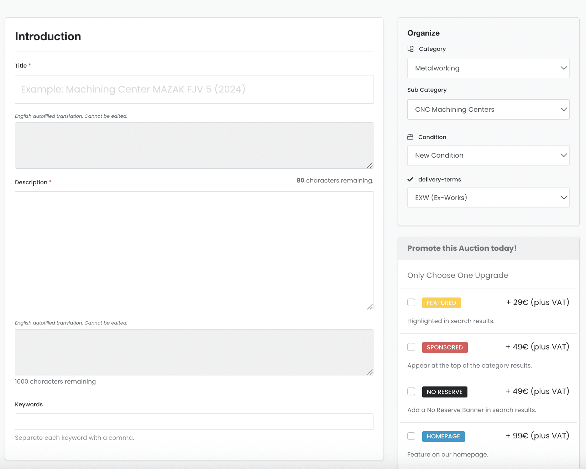
Task: Check the No Reserve upgrade checkbox
Action: (x=411, y=391)
